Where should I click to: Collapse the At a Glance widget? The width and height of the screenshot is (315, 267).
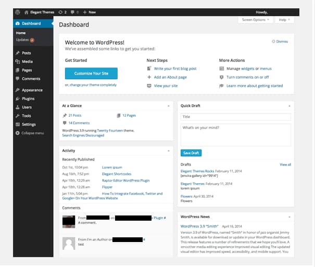coord(169,106)
